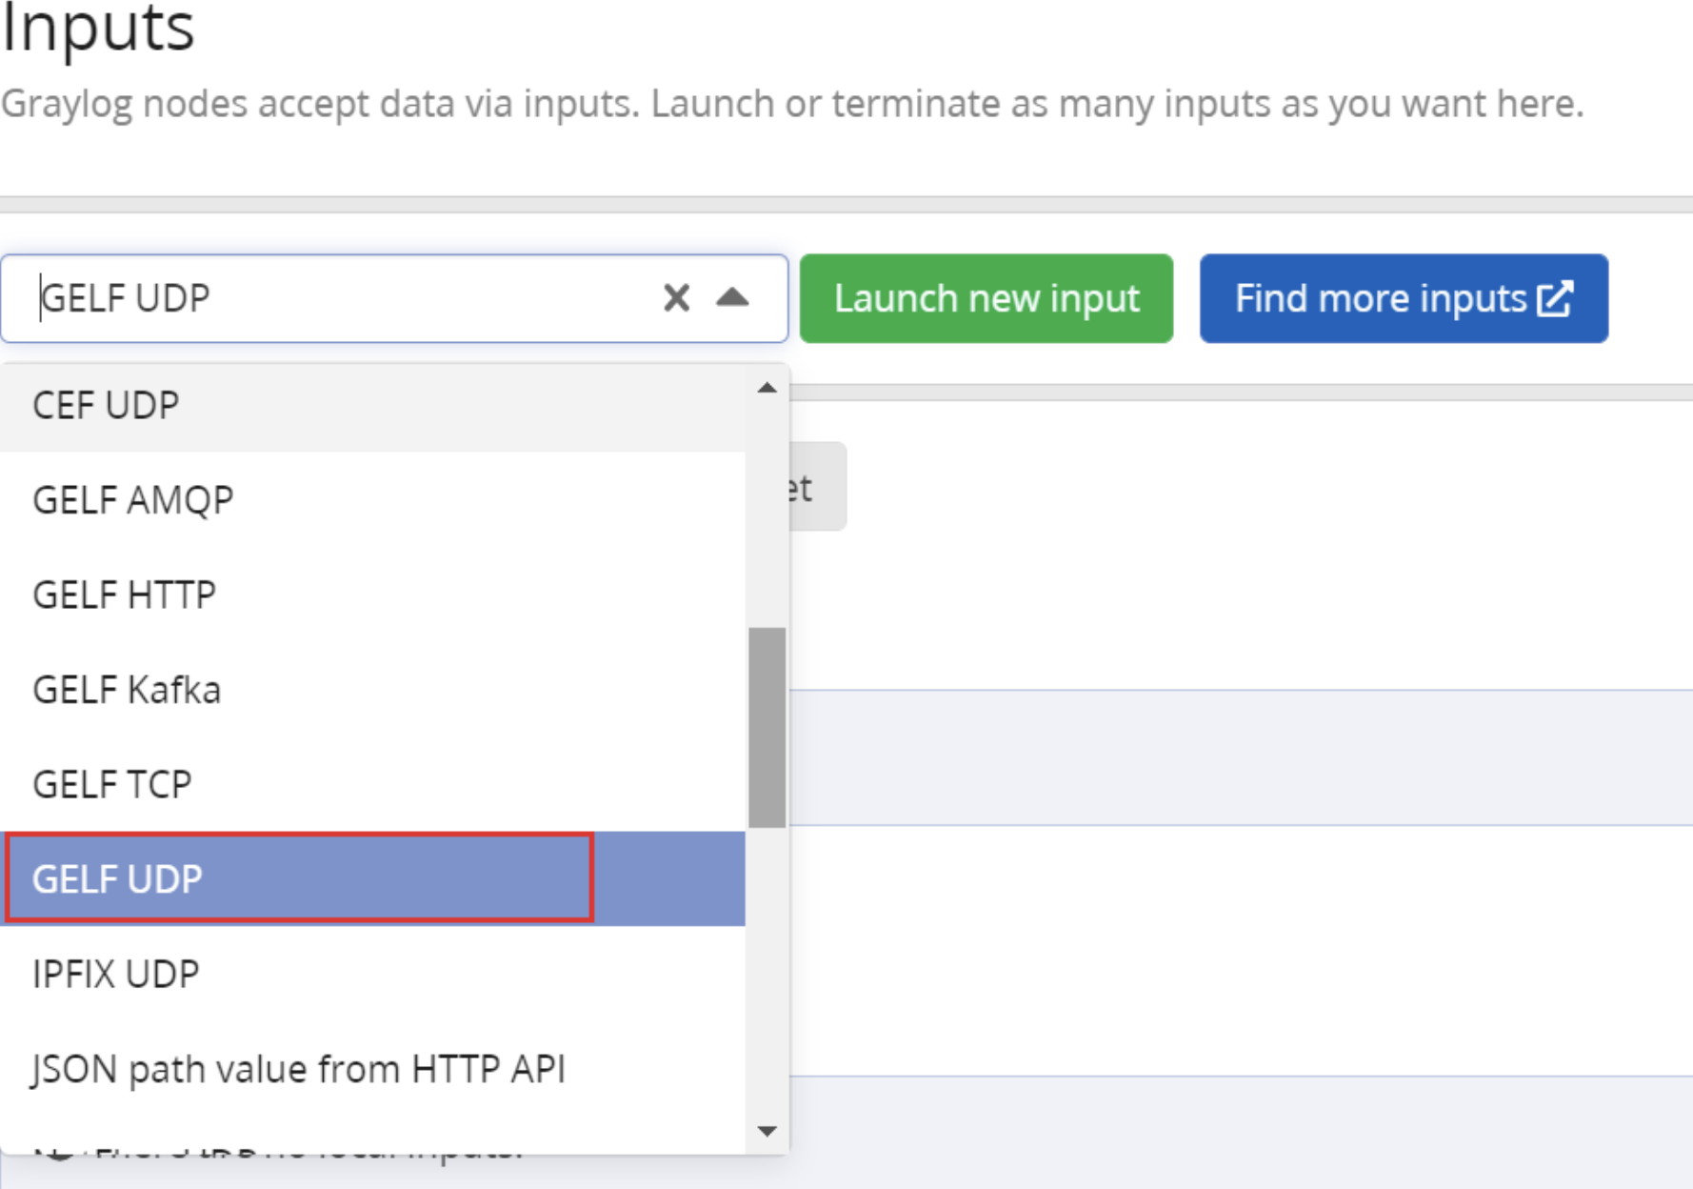Open the Find more inputs page
1693x1189 pixels.
point(1401,298)
